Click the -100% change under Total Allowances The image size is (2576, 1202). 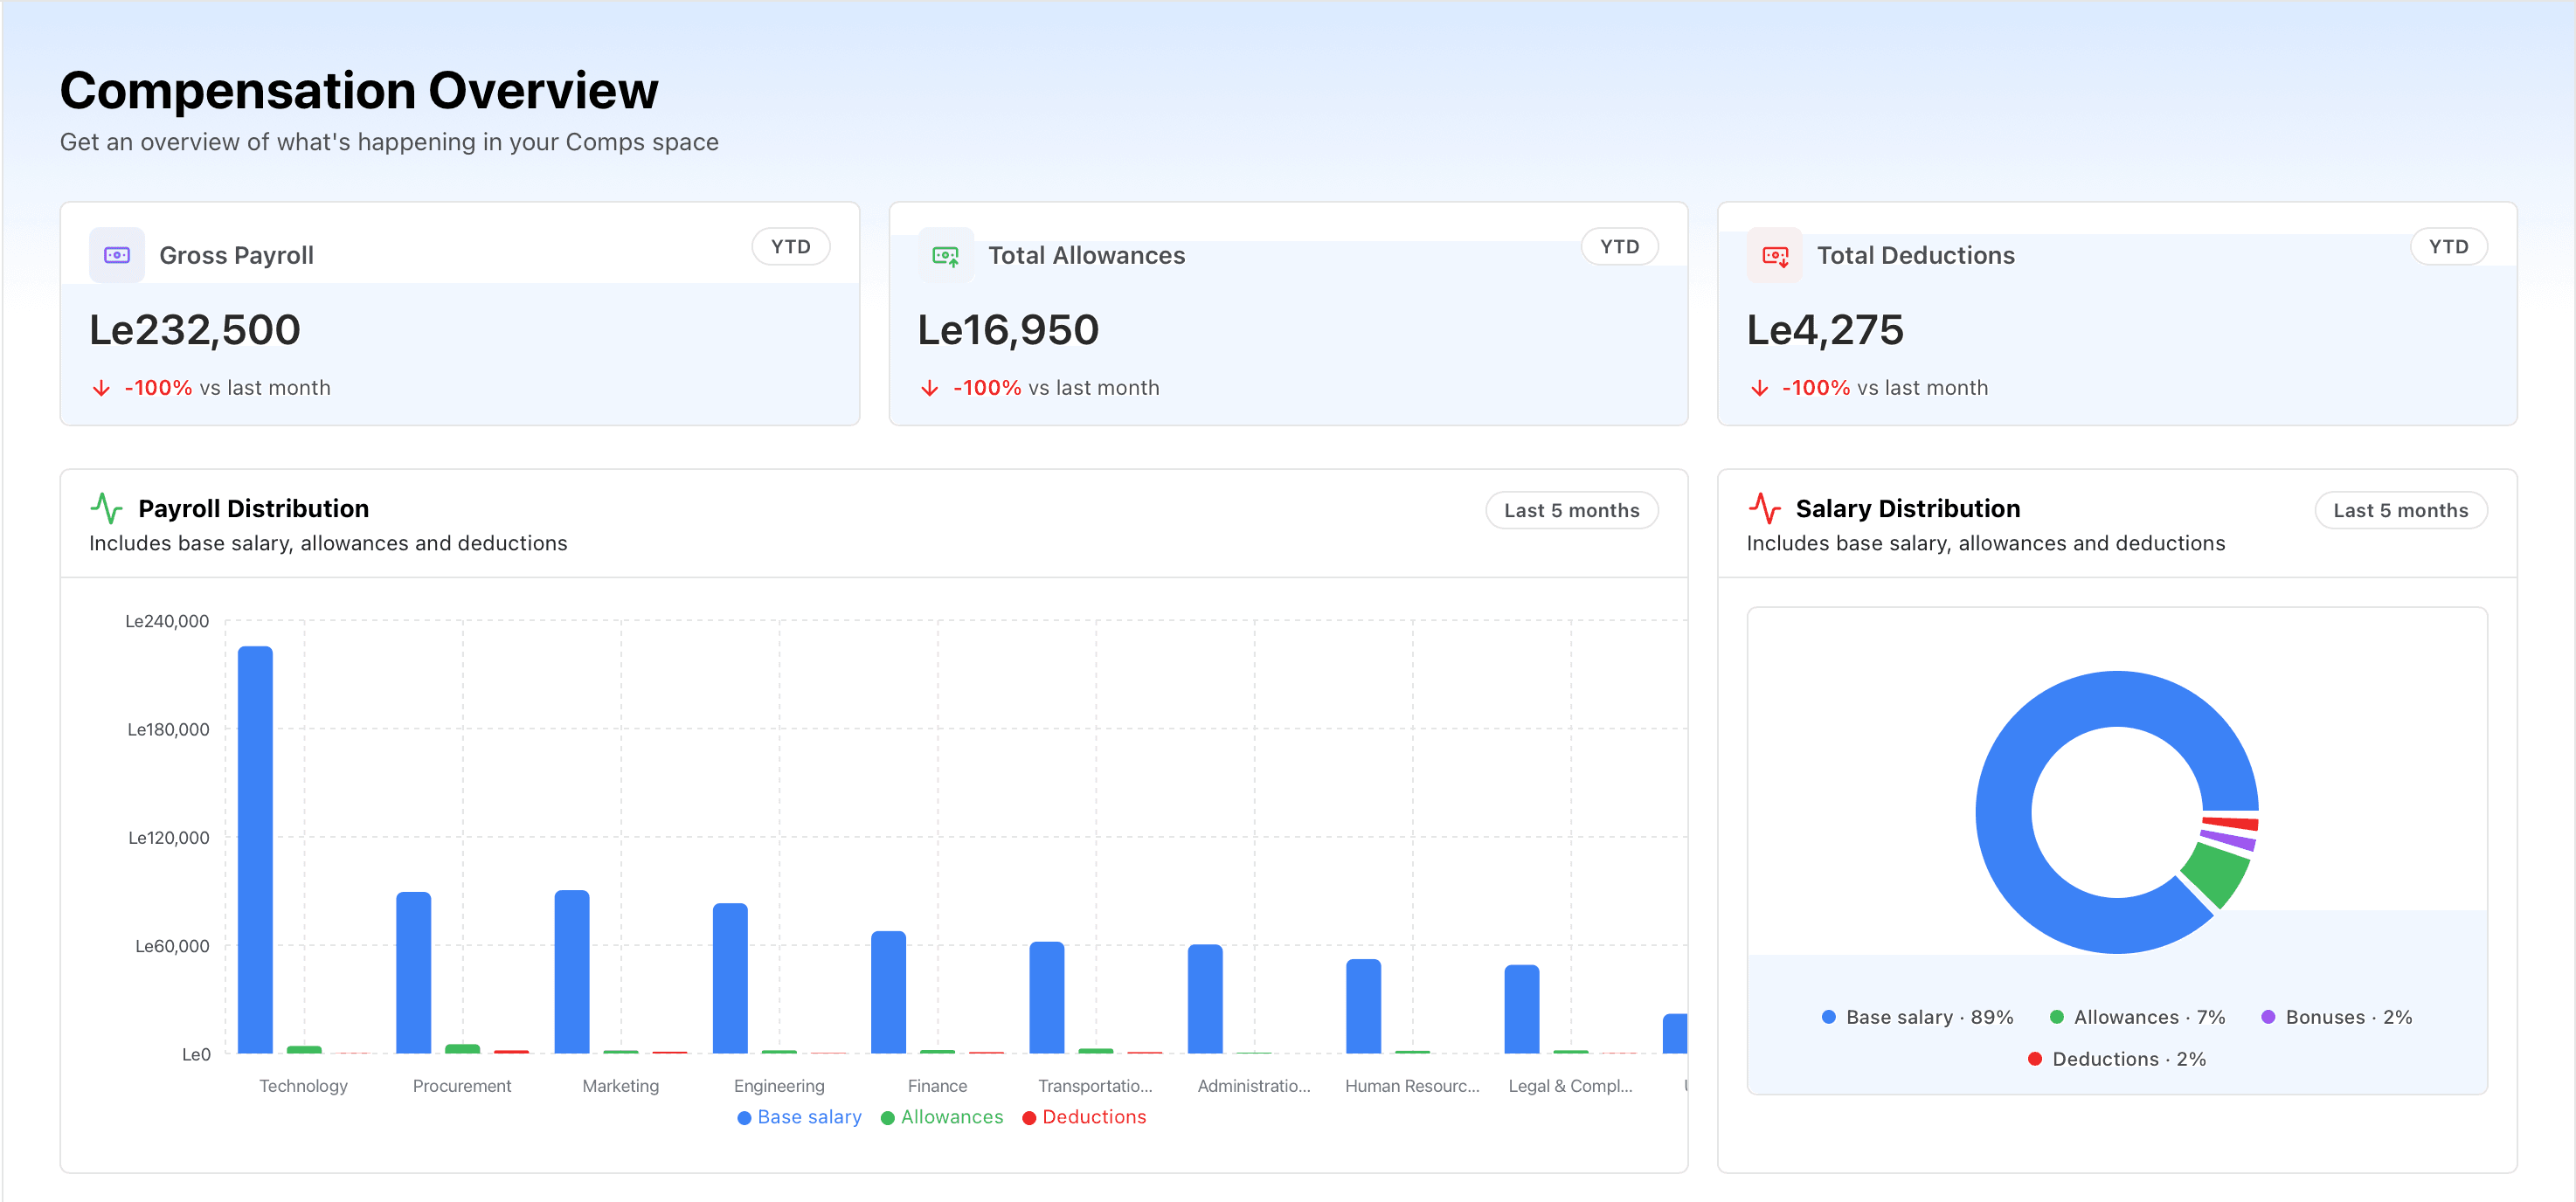pyautogui.click(x=987, y=388)
